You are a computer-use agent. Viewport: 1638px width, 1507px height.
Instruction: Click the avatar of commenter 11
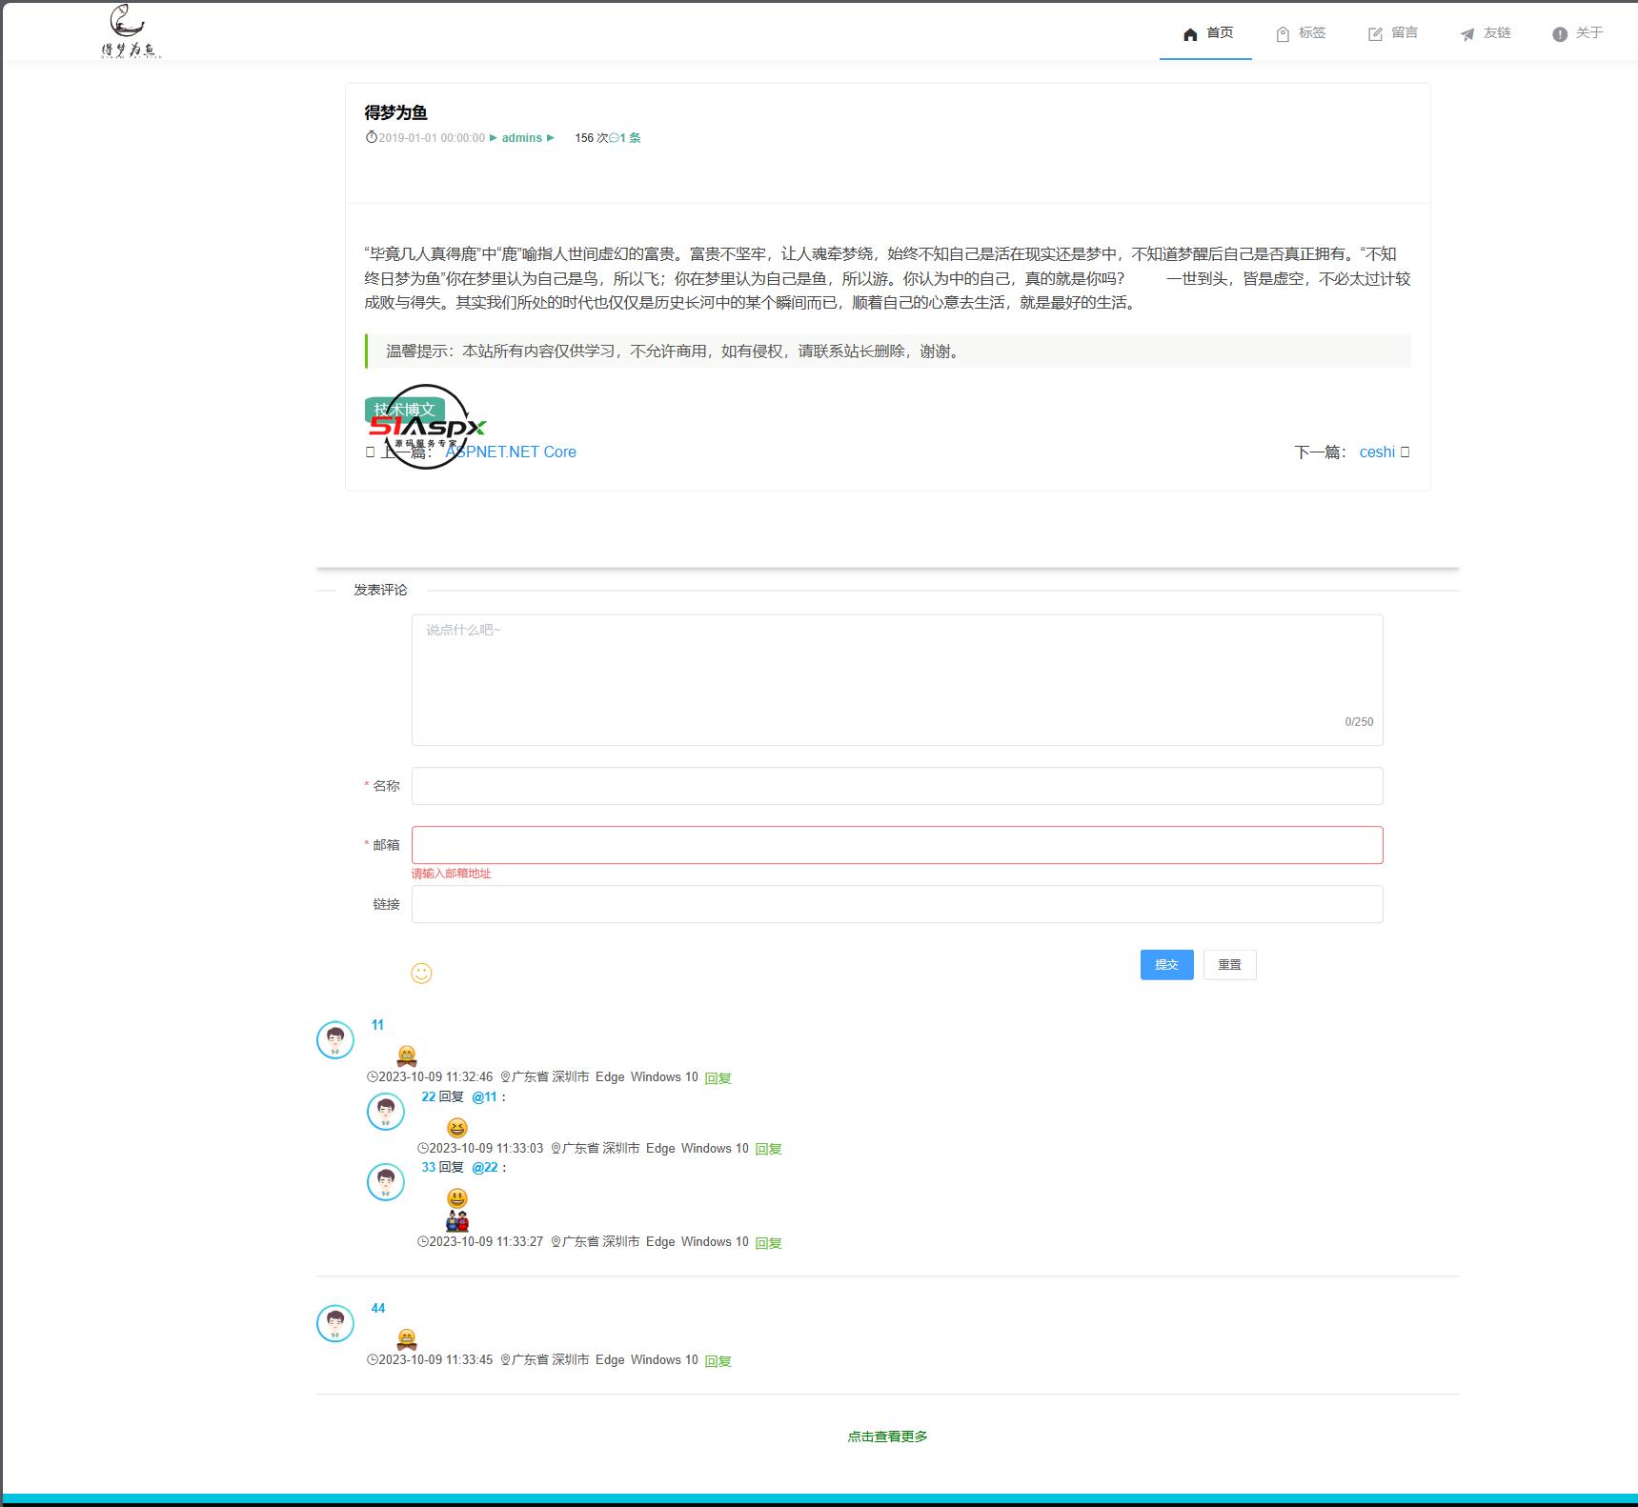coord(335,1040)
